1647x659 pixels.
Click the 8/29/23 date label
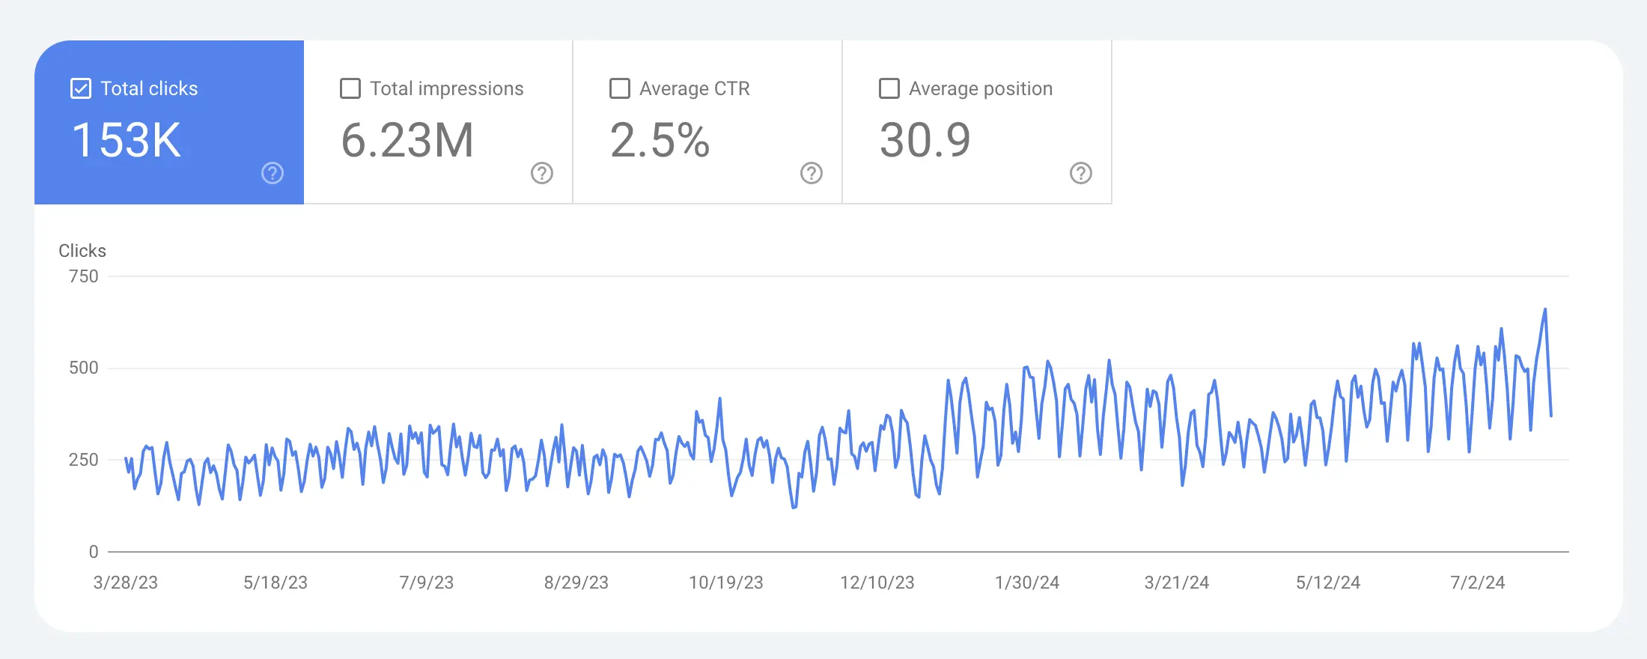pos(576,583)
